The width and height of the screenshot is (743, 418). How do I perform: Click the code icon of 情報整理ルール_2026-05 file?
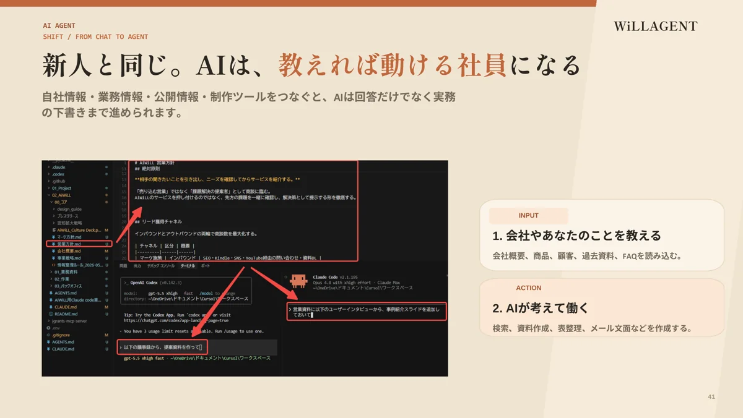[x=53, y=265]
